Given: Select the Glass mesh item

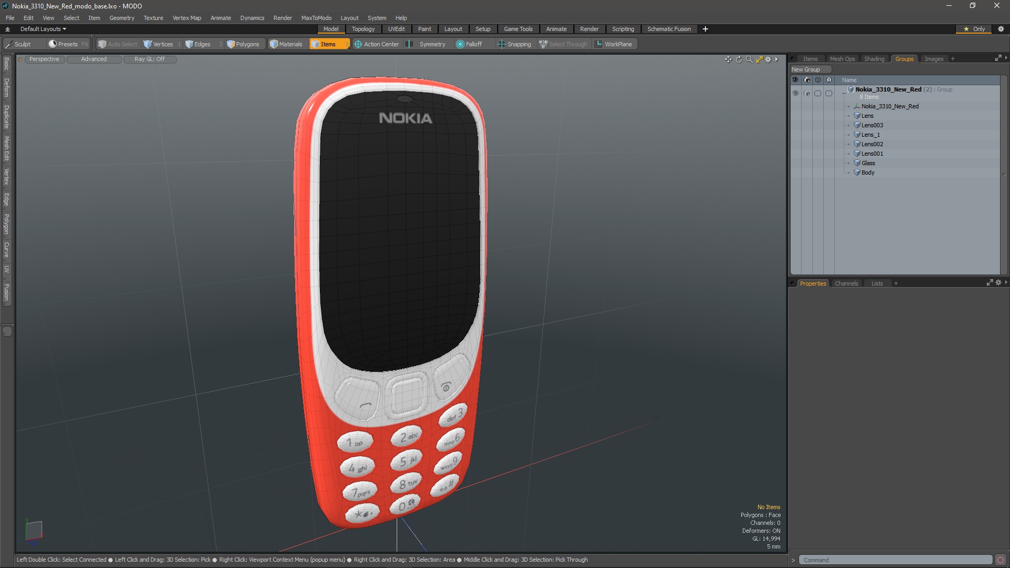Looking at the screenshot, I should click(868, 163).
